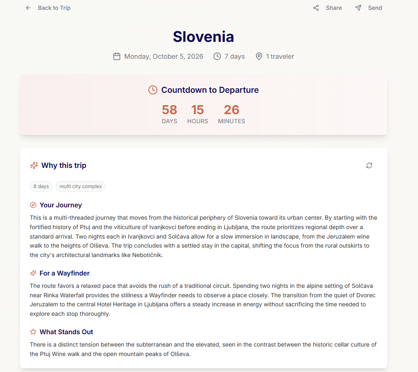The height and width of the screenshot is (372, 418).
Task: Select the multi city complex tag
Action: pos(80,186)
